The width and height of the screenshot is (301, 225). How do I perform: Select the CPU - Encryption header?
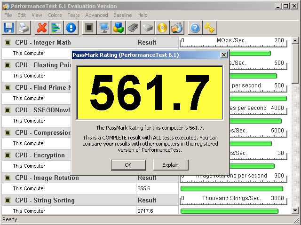click(37, 155)
